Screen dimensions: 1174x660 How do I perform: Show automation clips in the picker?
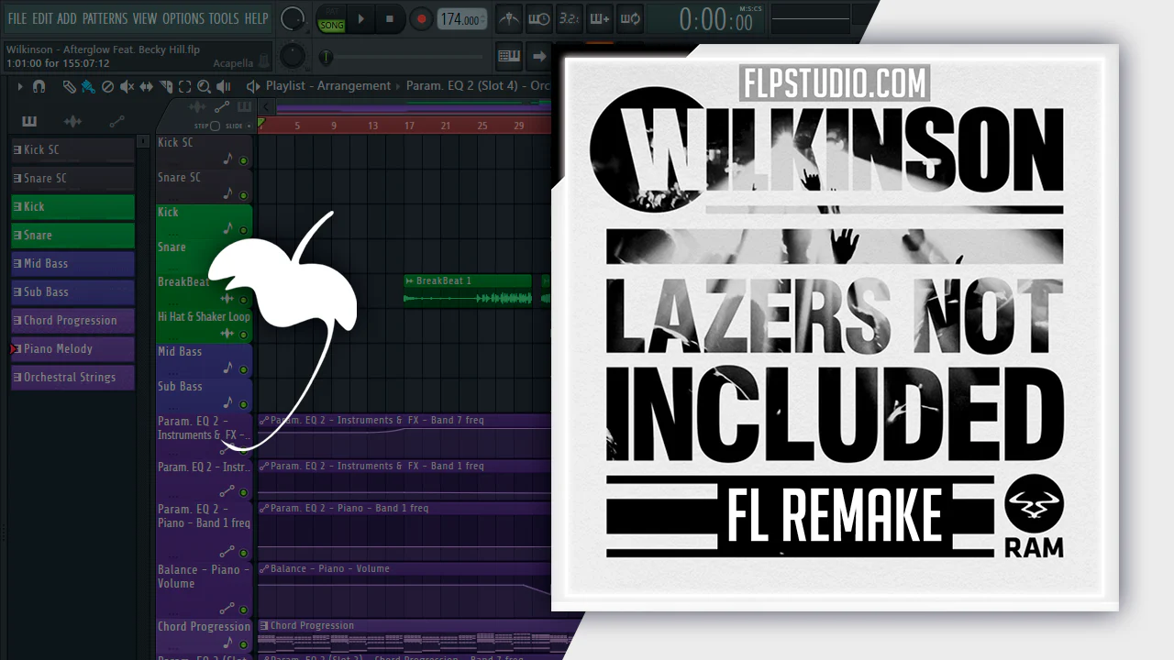(x=116, y=121)
